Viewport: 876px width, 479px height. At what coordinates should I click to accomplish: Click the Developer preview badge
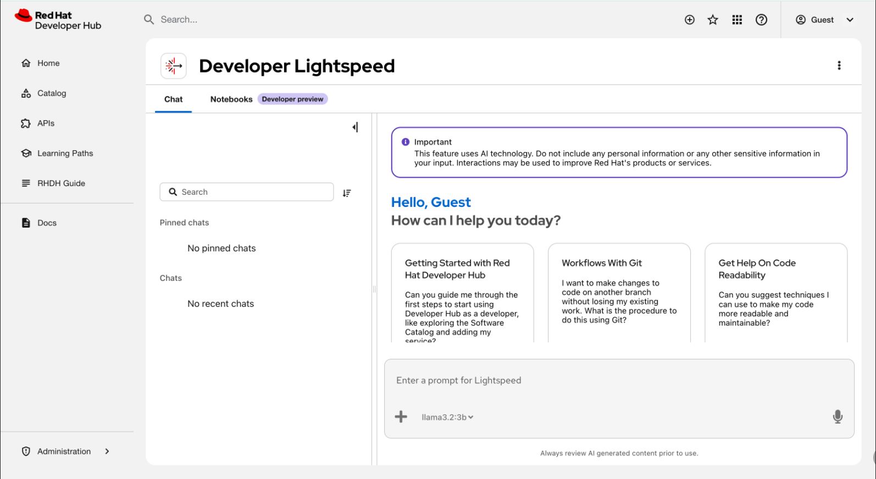click(292, 99)
